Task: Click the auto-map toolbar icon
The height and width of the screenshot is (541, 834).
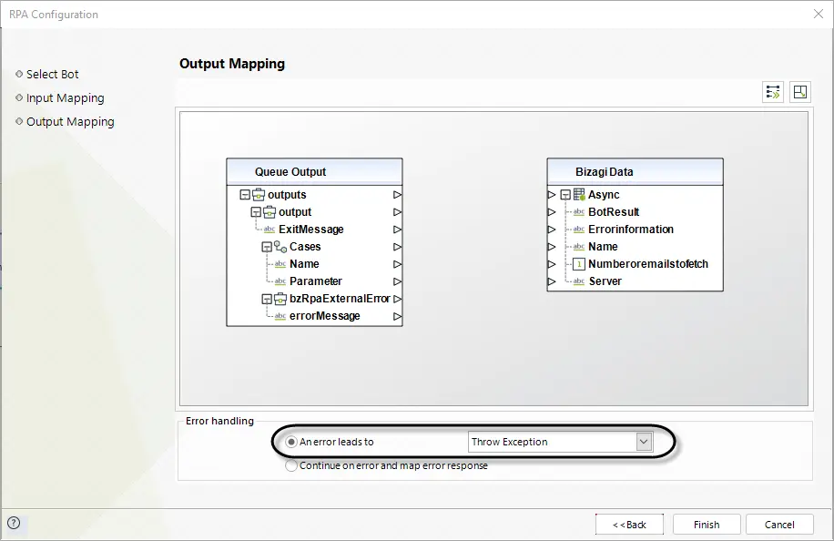Action: pyautogui.click(x=773, y=92)
